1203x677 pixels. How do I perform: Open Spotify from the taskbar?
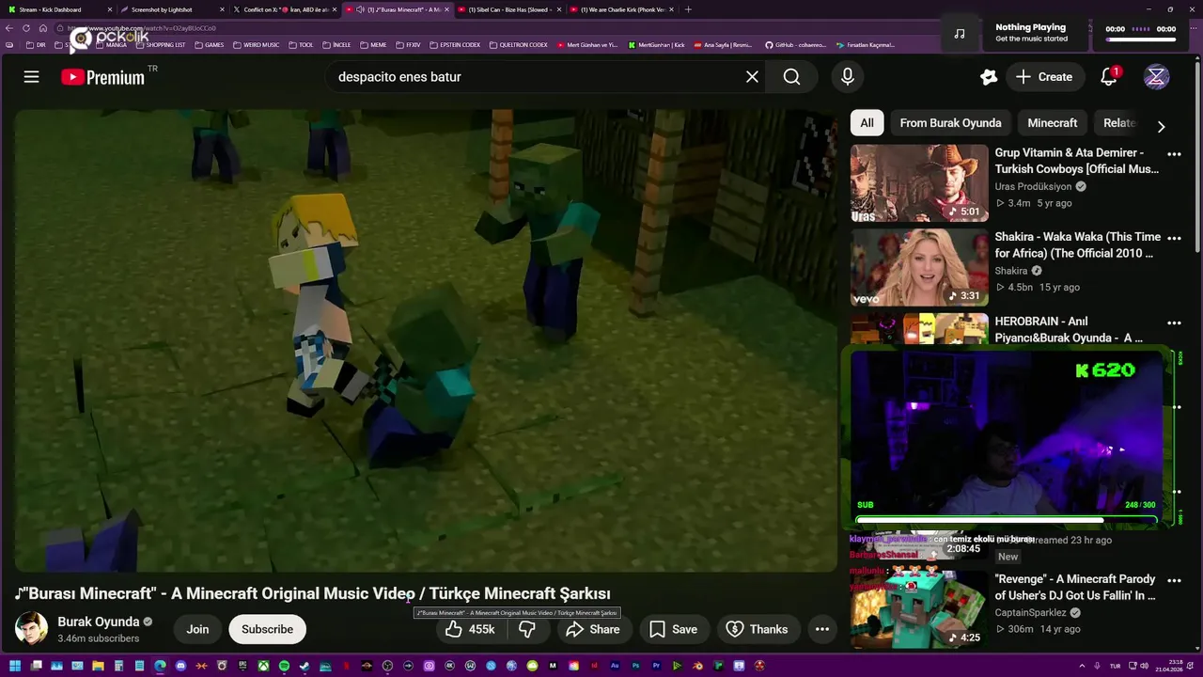click(284, 666)
